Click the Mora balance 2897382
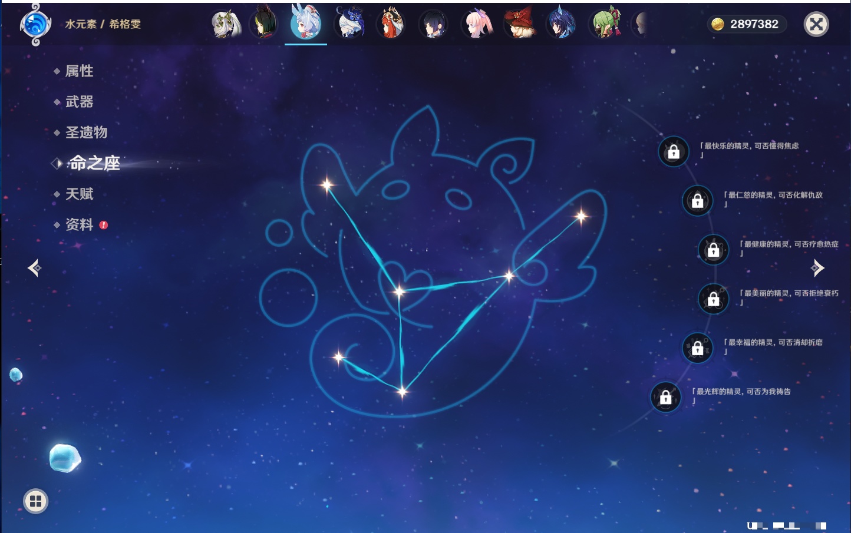Viewport: 851px width, 533px height. [754, 24]
